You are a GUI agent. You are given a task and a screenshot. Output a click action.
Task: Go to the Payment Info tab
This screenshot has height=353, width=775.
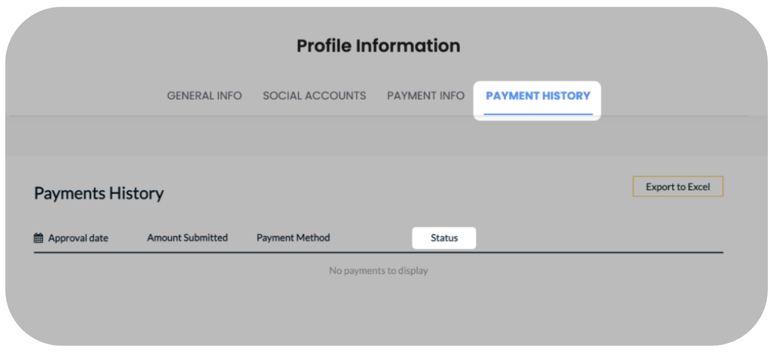[x=426, y=96]
